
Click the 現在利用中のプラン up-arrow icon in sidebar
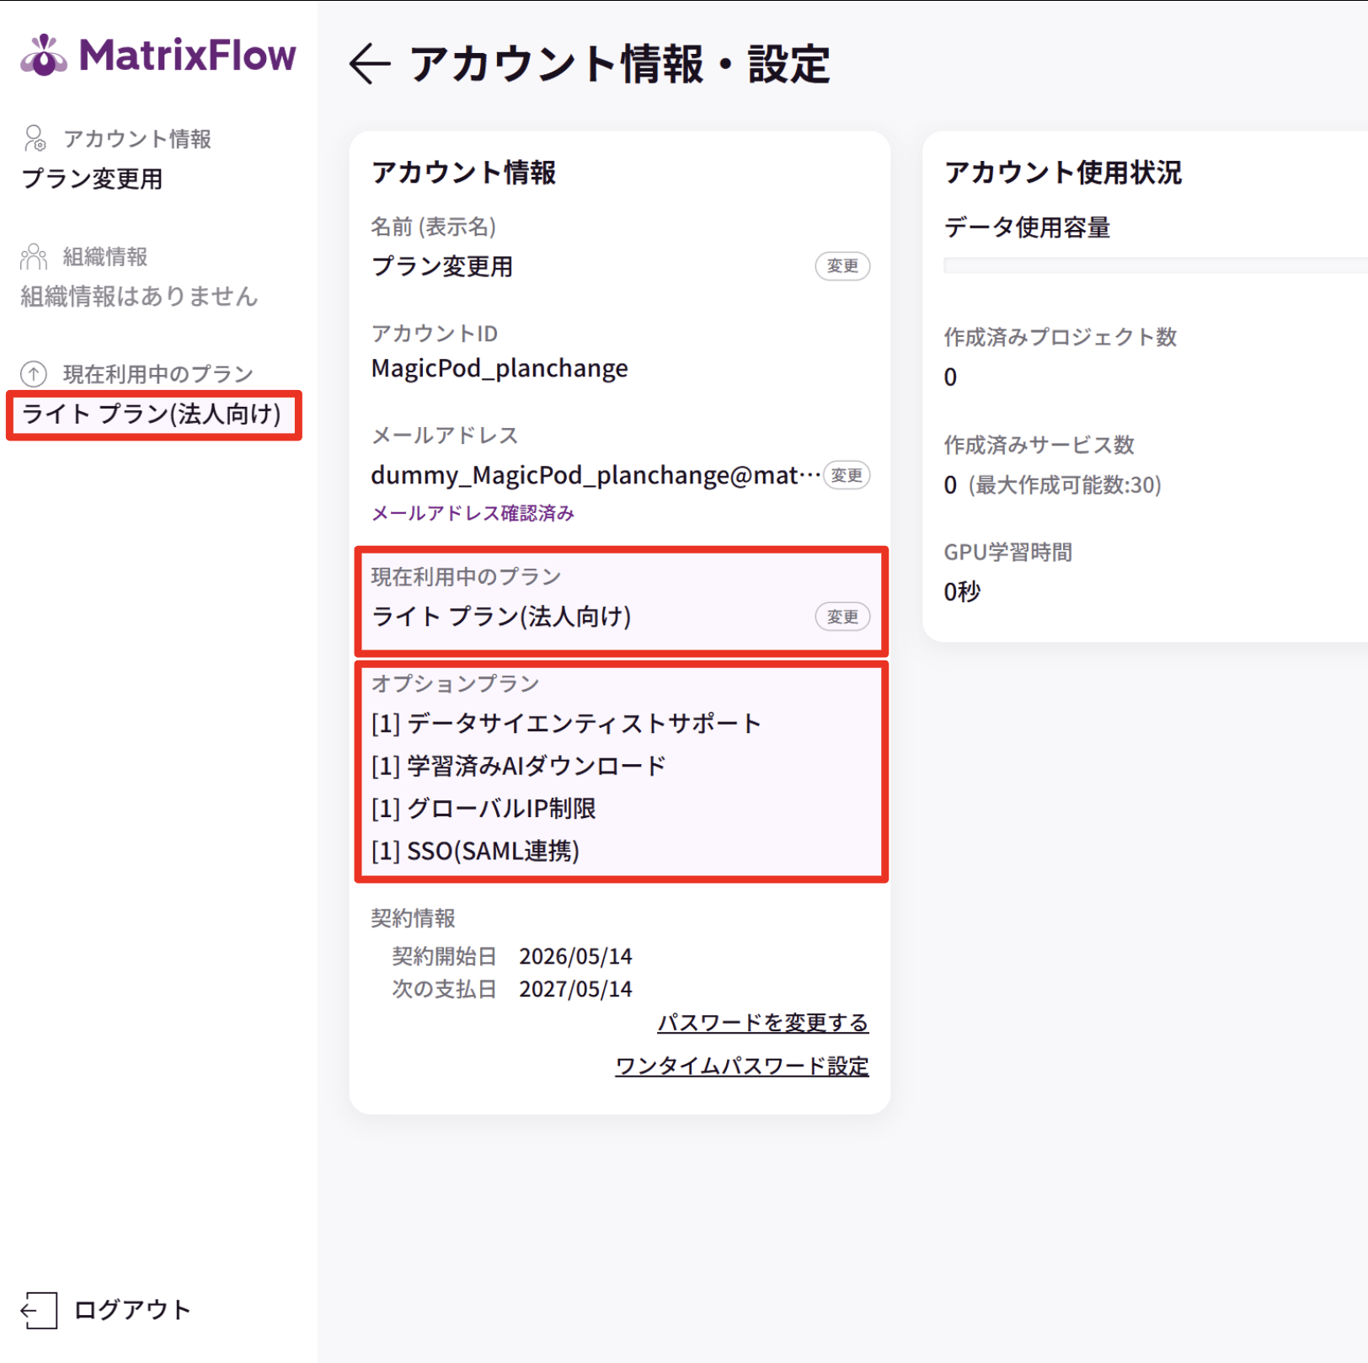pos(34,373)
